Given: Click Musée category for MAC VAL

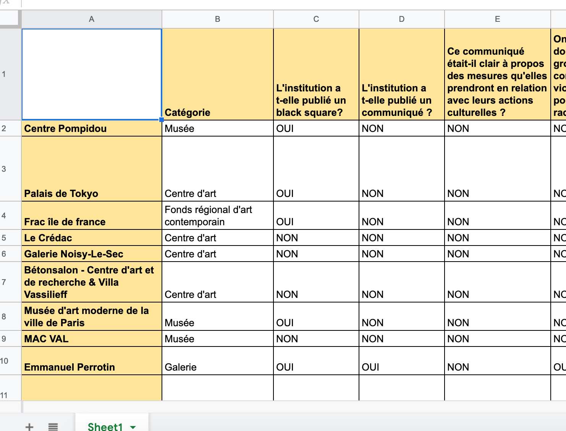Looking at the screenshot, I should [x=218, y=339].
